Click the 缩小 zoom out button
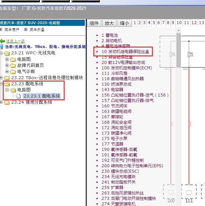This screenshot has height=206, width=205. coord(124,23)
